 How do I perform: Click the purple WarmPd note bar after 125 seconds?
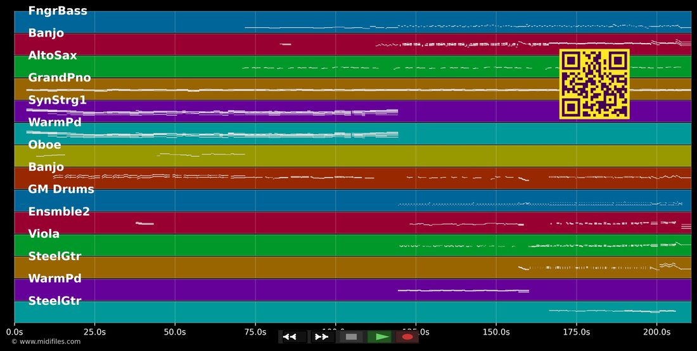point(463,291)
